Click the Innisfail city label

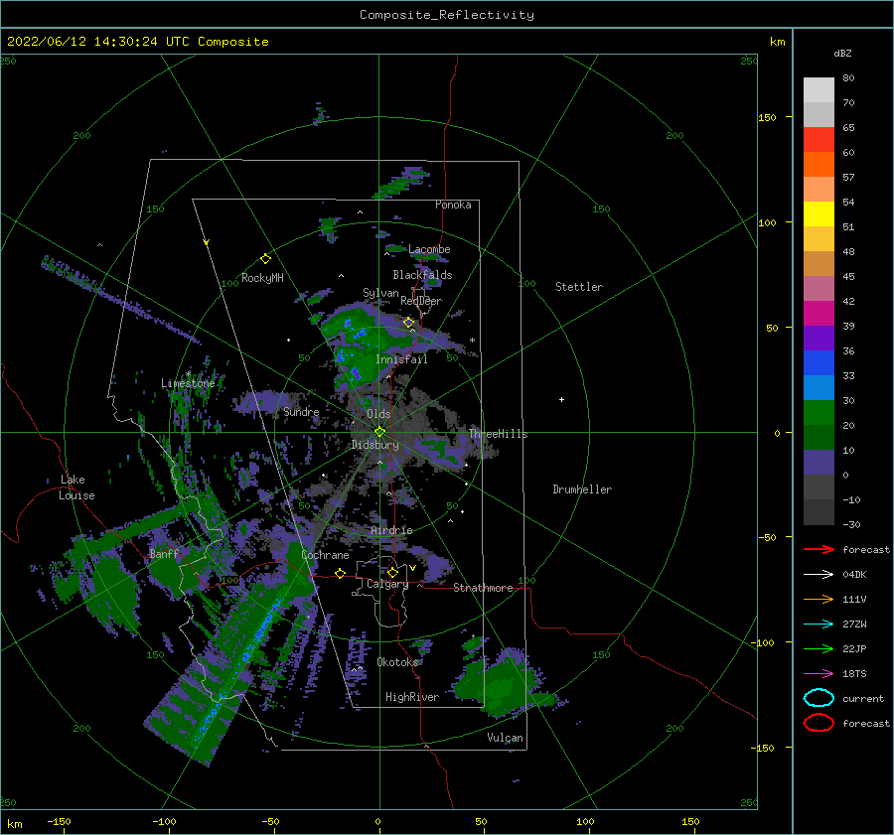click(401, 359)
